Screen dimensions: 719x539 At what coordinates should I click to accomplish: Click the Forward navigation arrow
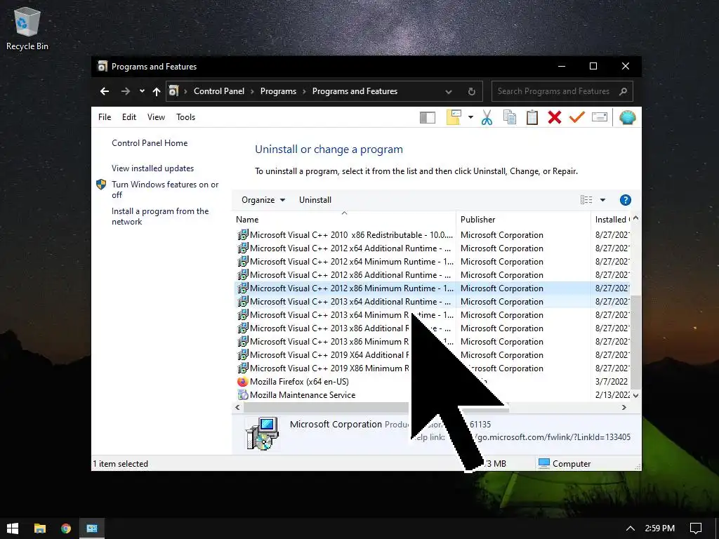coord(125,91)
